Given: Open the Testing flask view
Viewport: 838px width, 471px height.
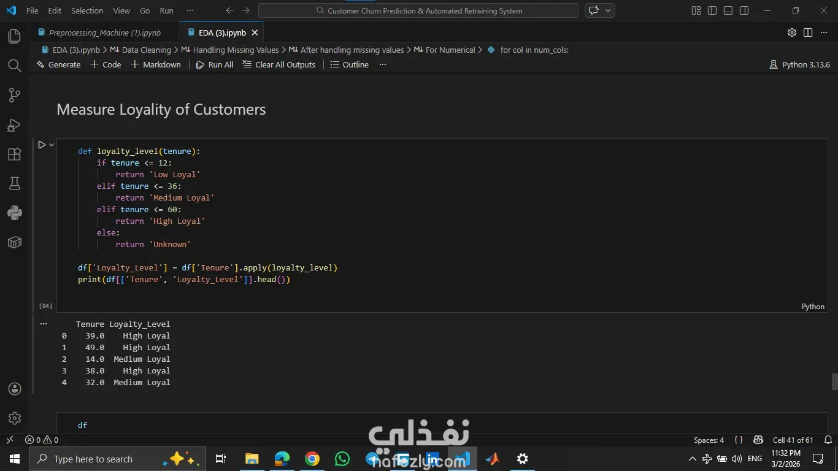Looking at the screenshot, I should 14,183.
